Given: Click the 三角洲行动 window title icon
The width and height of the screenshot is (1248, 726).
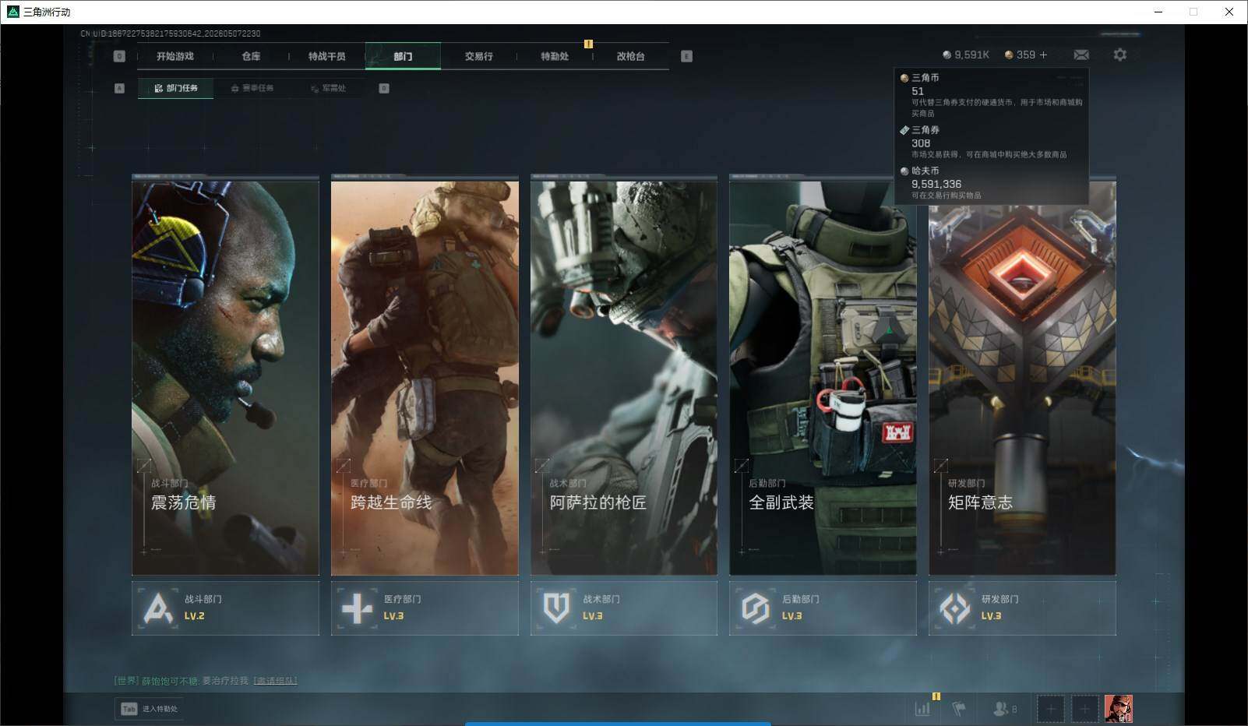Looking at the screenshot, I should click(x=12, y=12).
